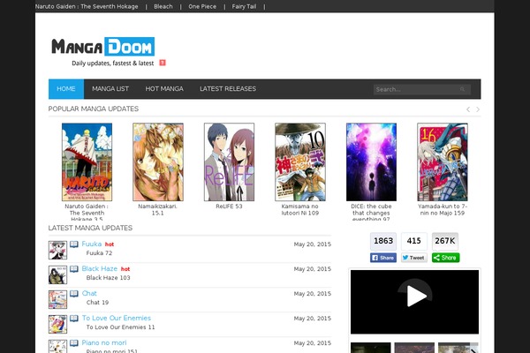530x353 pixels.
Task: Open the DICE cover thumbnail
Action: pyautogui.click(x=371, y=162)
